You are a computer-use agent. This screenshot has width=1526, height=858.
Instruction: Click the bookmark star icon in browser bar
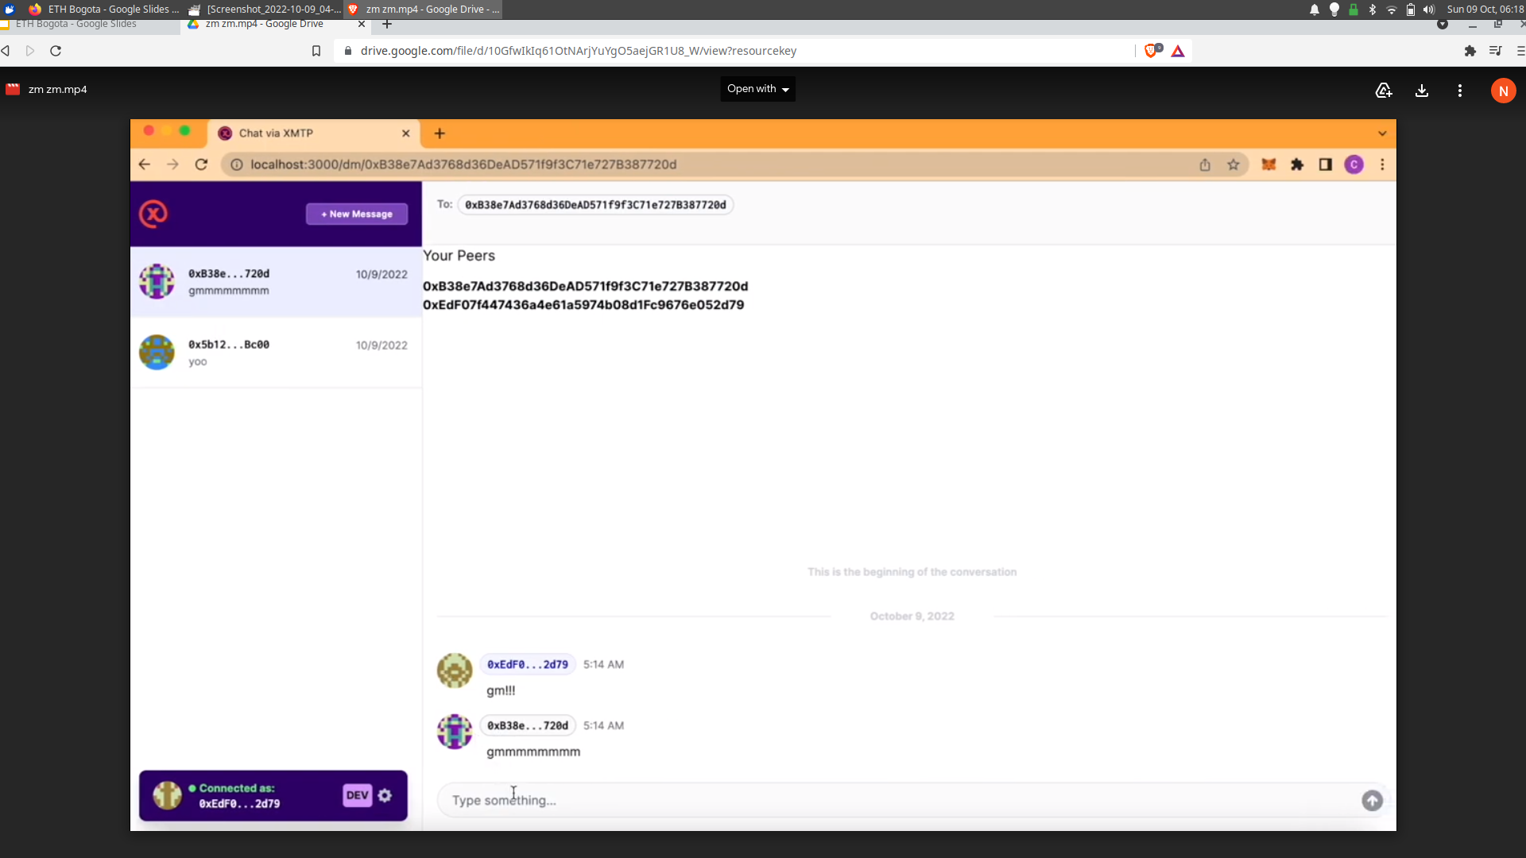pyautogui.click(x=1234, y=164)
